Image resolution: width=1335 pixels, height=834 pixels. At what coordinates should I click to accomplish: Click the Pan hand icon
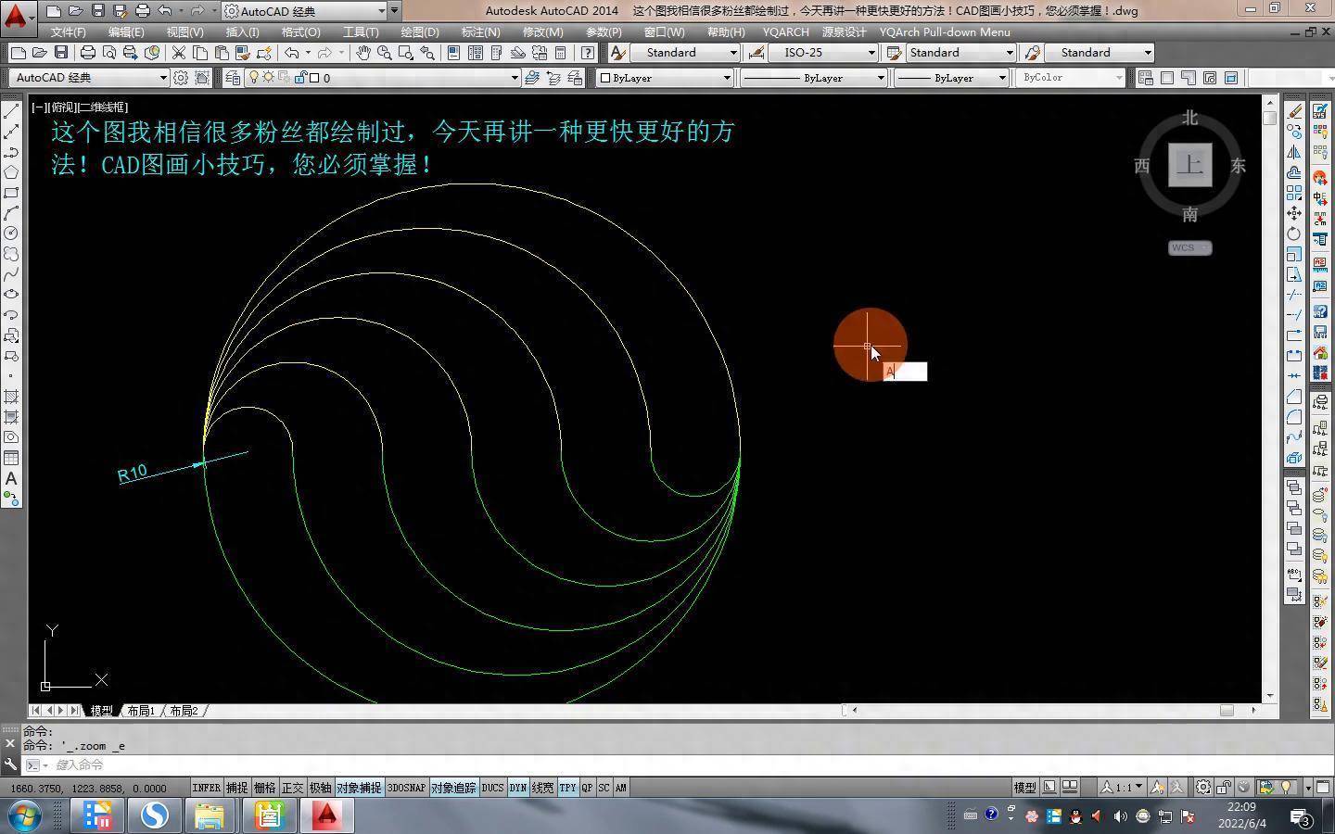click(x=363, y=53)
